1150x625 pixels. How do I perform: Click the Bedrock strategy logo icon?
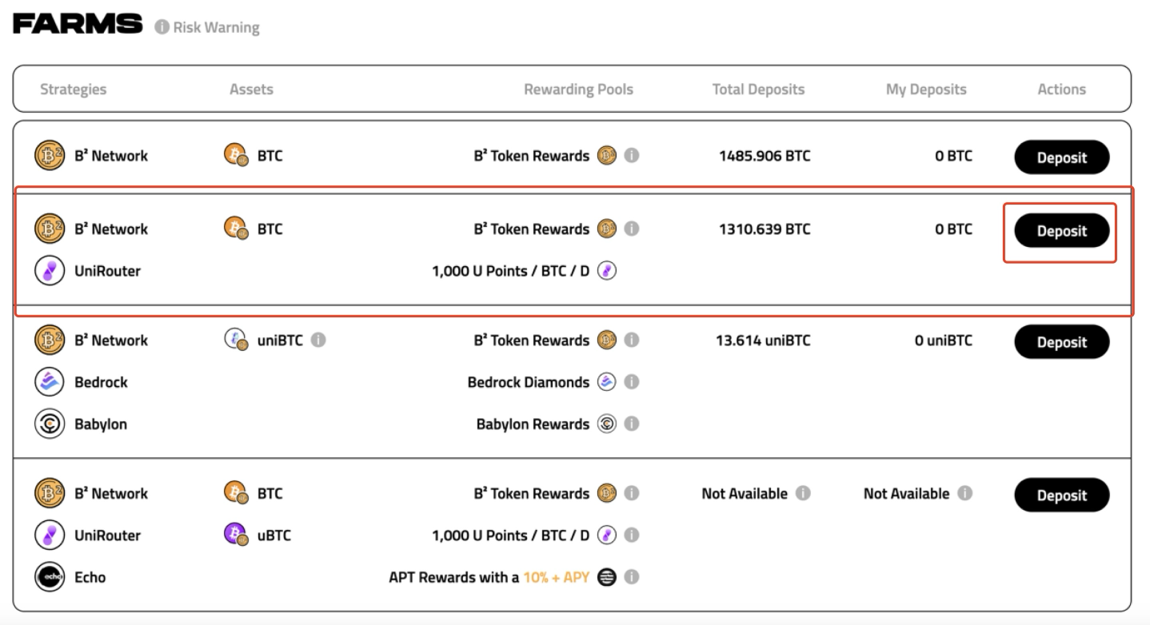(x=50, y=382)
